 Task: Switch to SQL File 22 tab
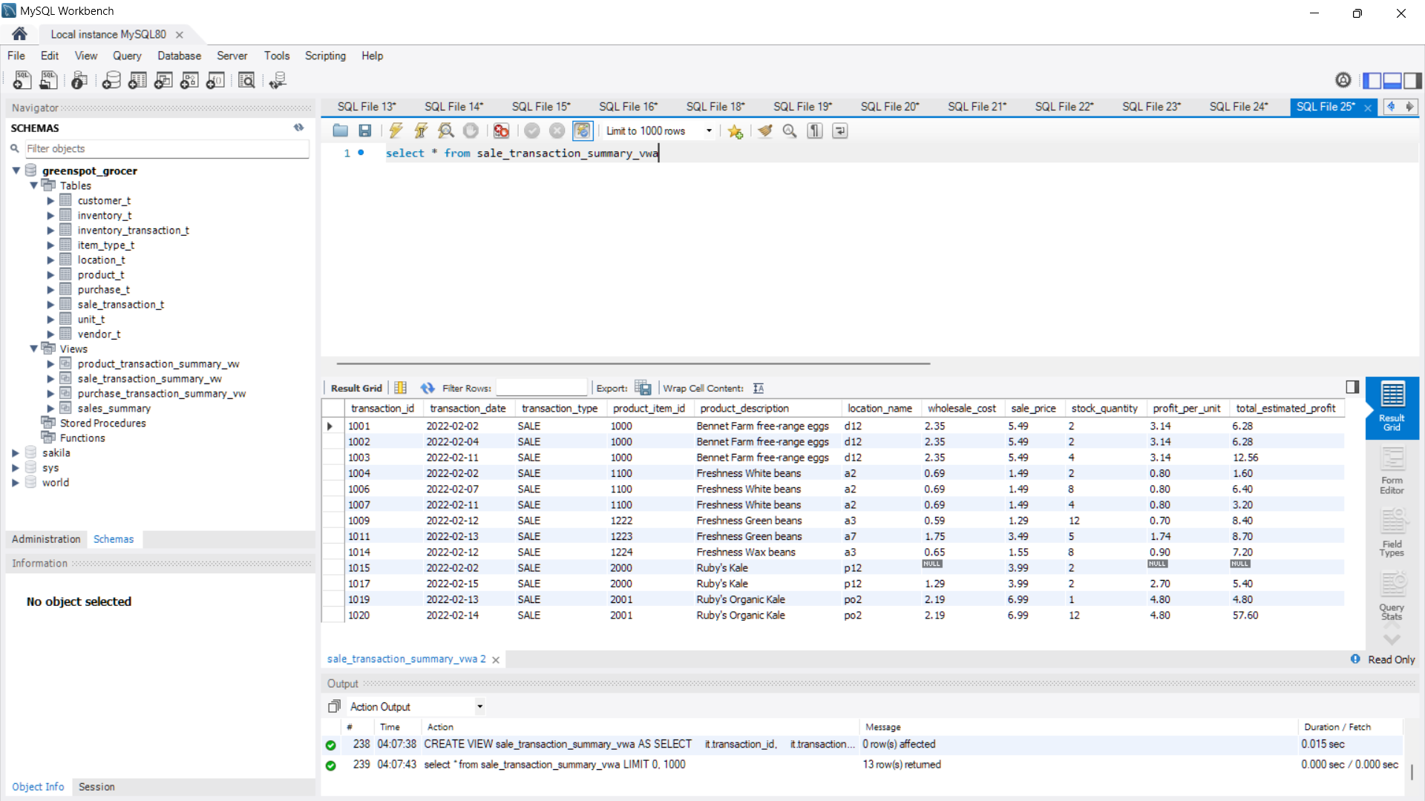[x=1064, y=107]
